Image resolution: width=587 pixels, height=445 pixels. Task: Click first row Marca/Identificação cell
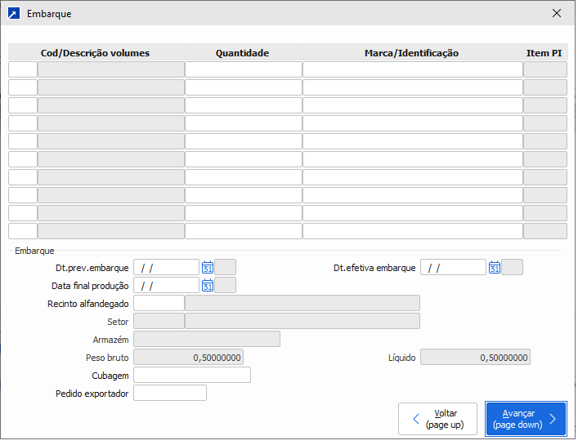[412, 70]
